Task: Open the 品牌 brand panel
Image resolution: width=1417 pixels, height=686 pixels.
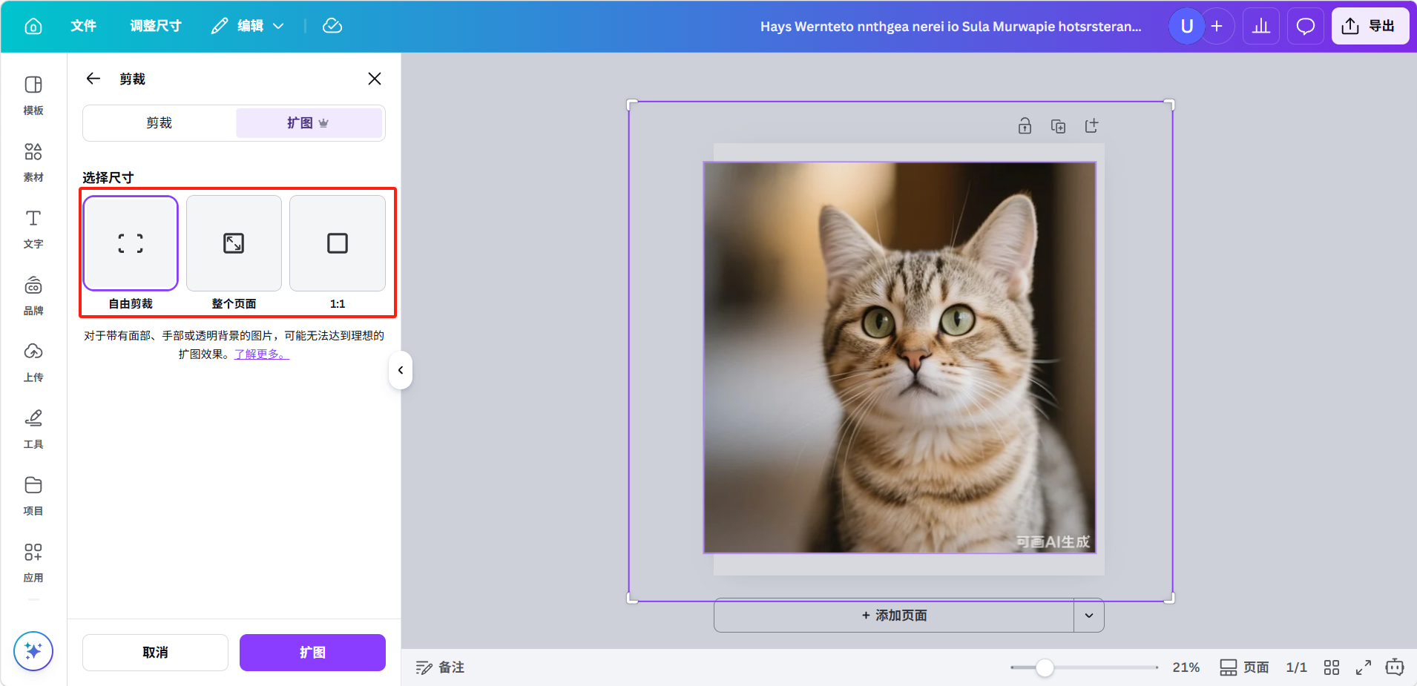Action: pos(33,295)
